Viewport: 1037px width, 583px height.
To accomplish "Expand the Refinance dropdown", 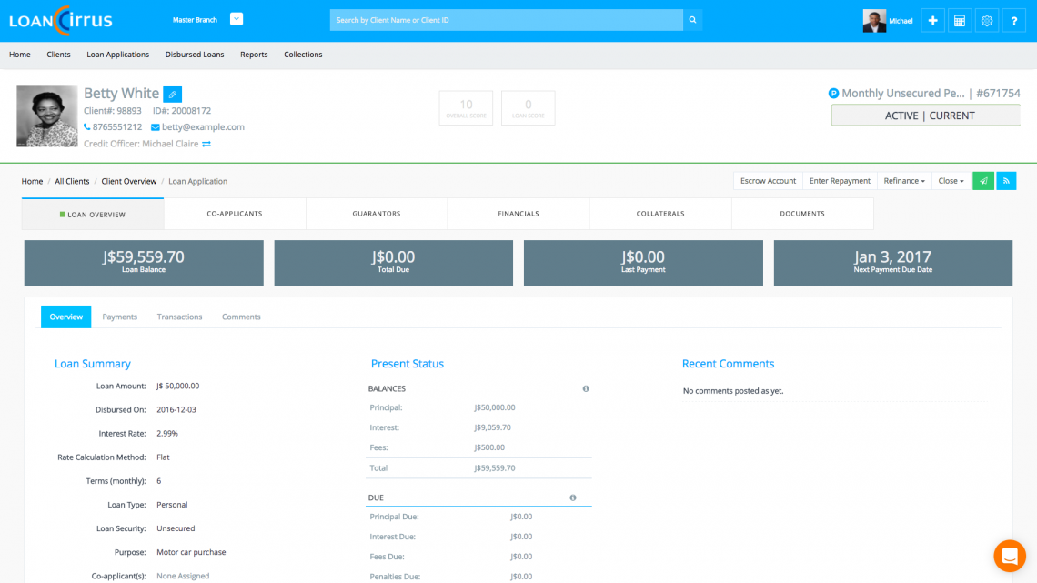I will click(903, 181).
